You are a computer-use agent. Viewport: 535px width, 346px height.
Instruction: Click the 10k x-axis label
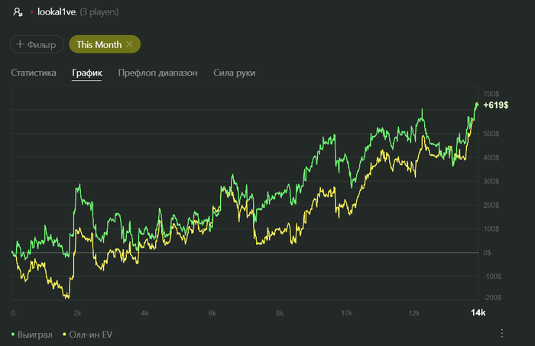(347, 313)
